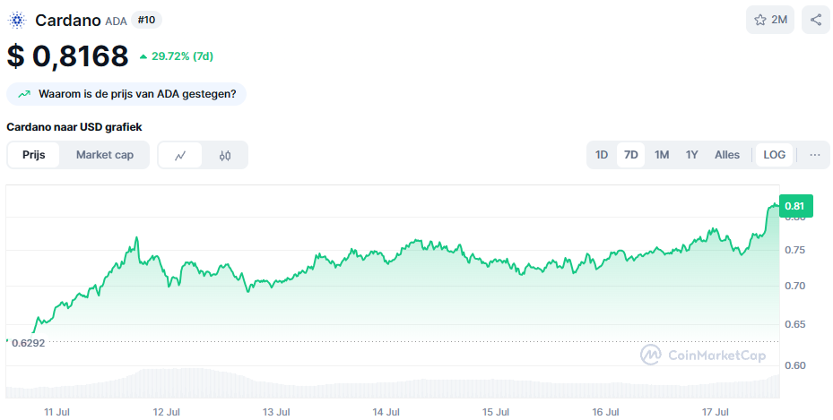Click the 14 Jul date label

pos(386,412)
